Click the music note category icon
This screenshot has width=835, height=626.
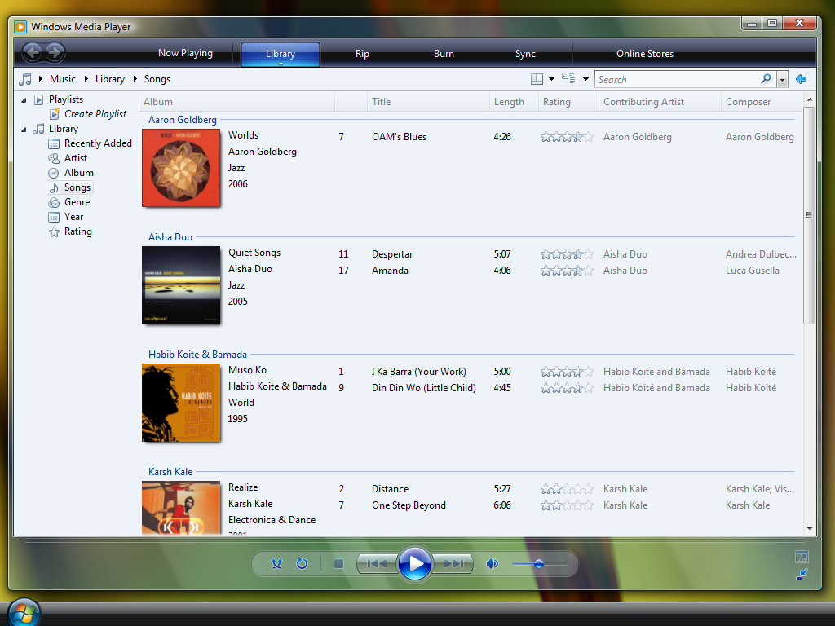click(25, 79)
